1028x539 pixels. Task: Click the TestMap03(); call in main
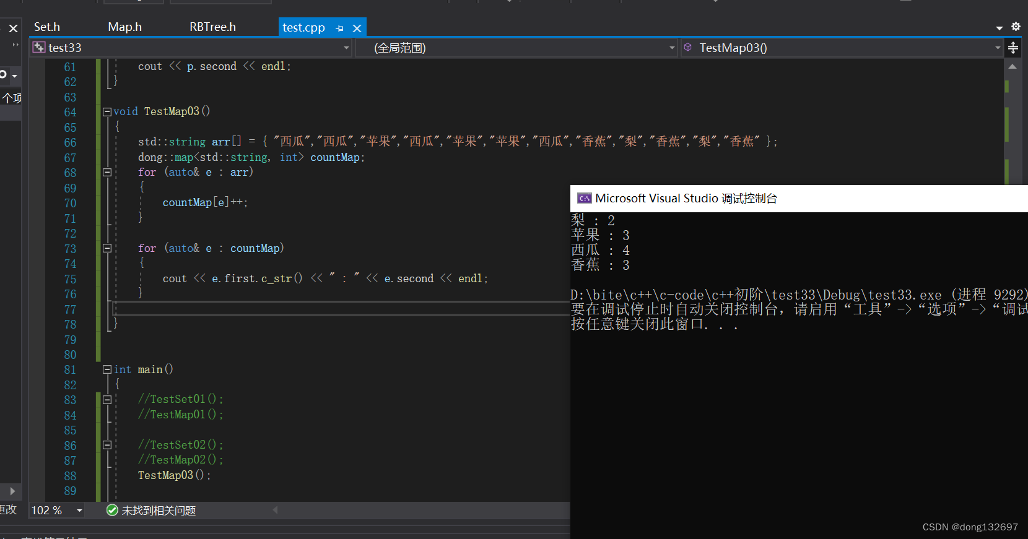coord(174,475)
